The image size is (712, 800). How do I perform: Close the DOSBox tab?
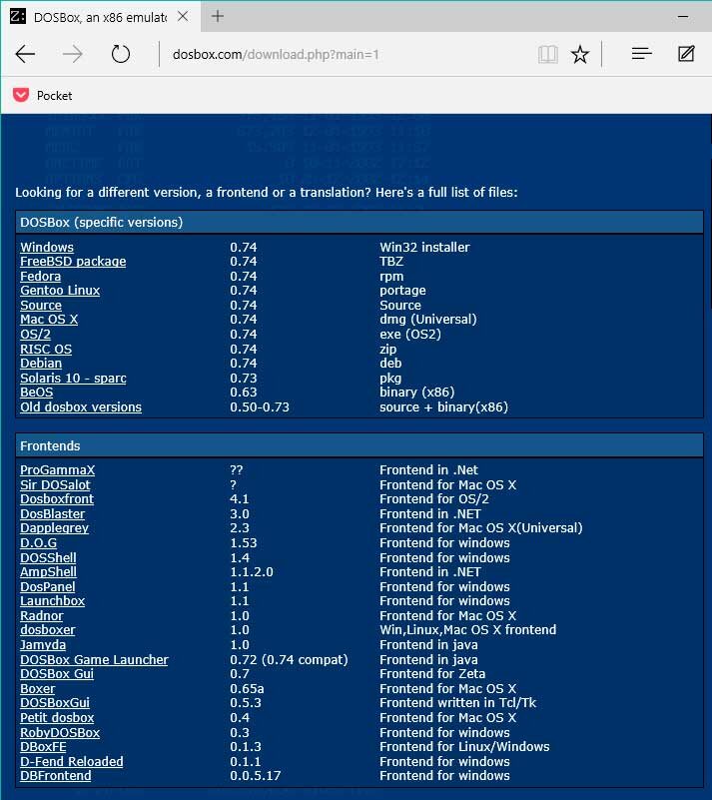[x=183, y=17]
